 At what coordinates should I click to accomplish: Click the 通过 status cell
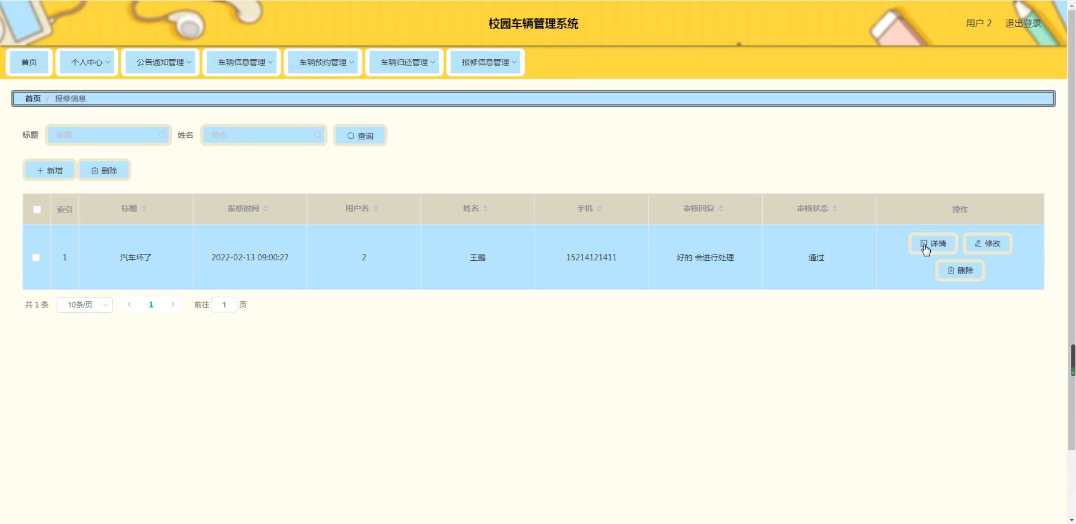(816, 257)
